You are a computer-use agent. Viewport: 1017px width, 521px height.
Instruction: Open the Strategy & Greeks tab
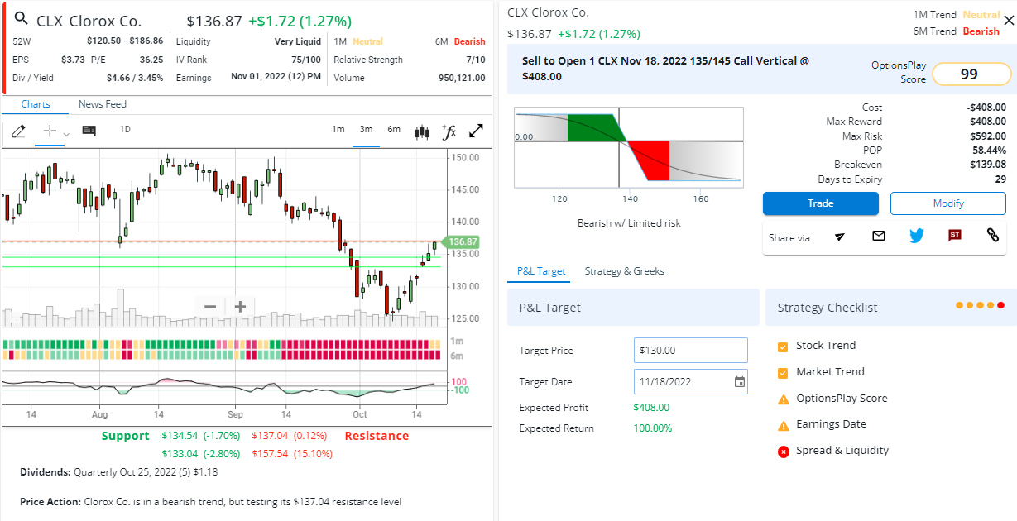625,271
